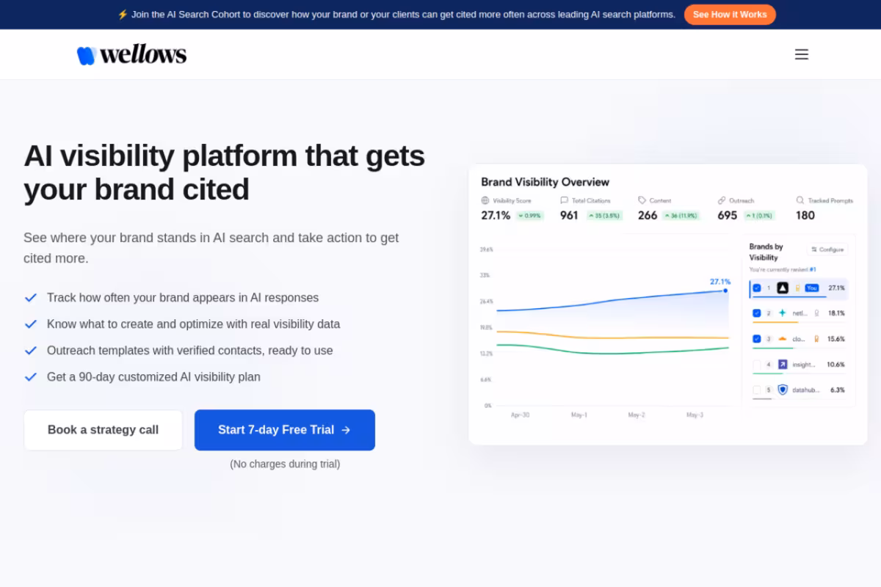Click the green progress bar under clo...
This screenshot has width=881, height=587.
coord(773,348)
